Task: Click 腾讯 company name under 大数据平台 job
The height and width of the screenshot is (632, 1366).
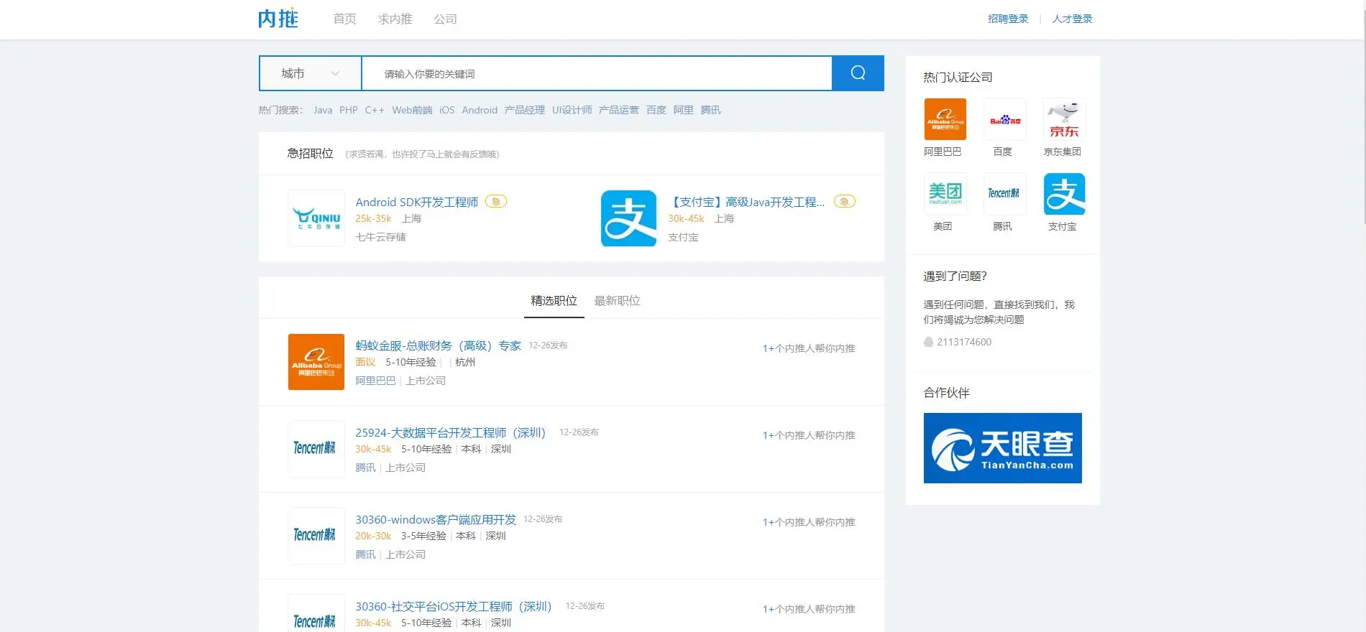Action: coord(365,468)
